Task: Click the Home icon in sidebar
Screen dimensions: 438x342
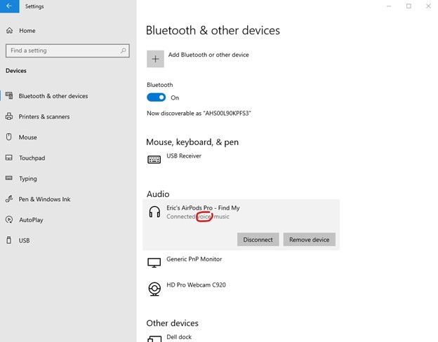Action: (10, 30)
